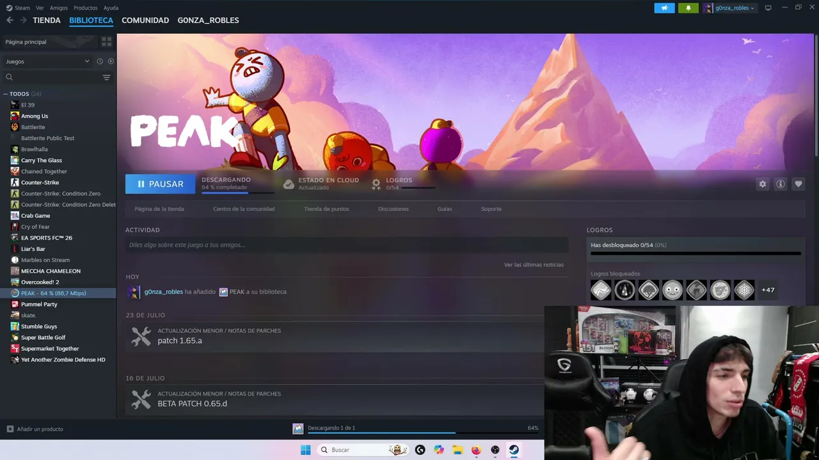
Task: Click the activity comment input box
Action: tap(347, 245)
